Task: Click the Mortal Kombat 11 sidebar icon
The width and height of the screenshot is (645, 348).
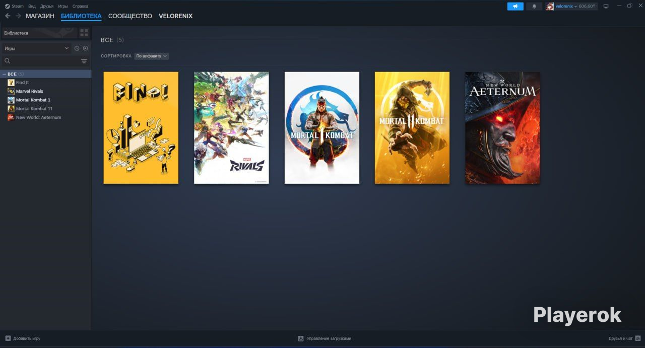Action: tap(11, 108)
